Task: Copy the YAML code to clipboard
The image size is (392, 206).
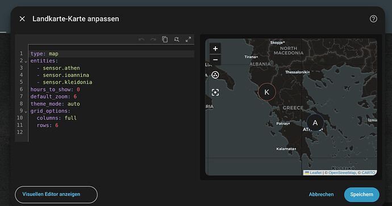Action: tap(165, 40)
